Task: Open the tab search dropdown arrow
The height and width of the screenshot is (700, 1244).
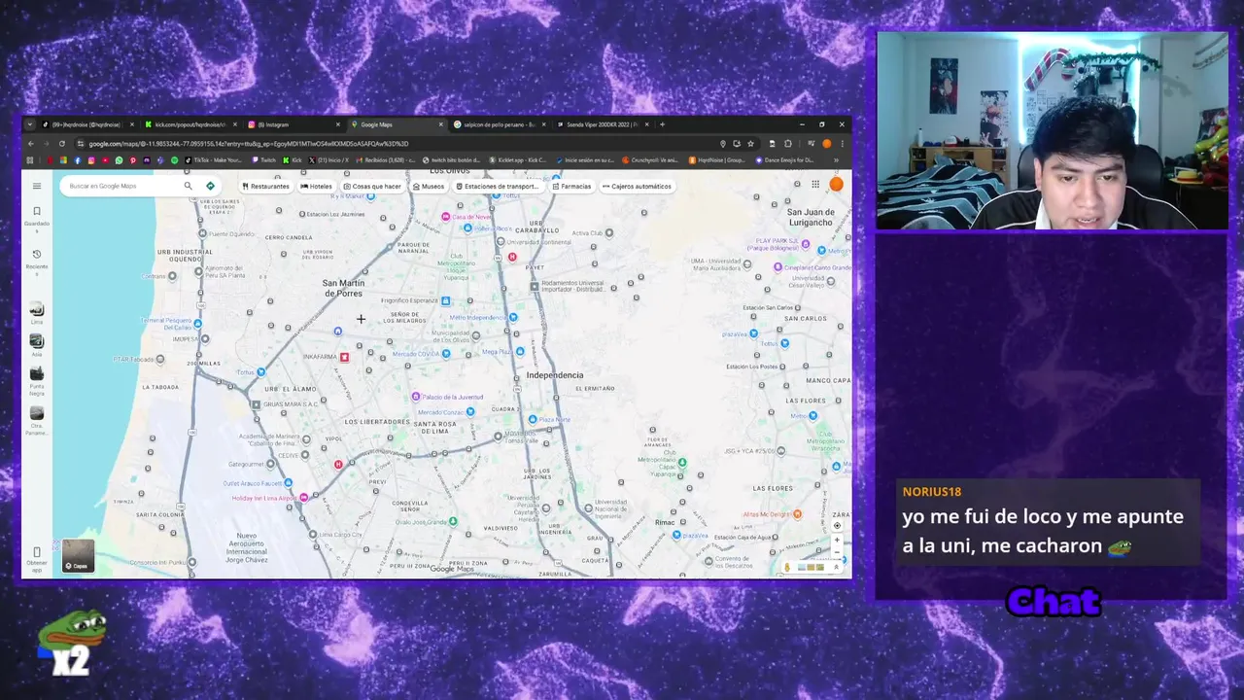Action: click(29, 124)
